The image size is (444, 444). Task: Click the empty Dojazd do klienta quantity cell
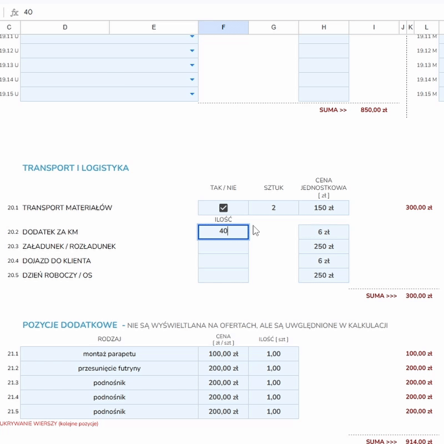[223, 261]
